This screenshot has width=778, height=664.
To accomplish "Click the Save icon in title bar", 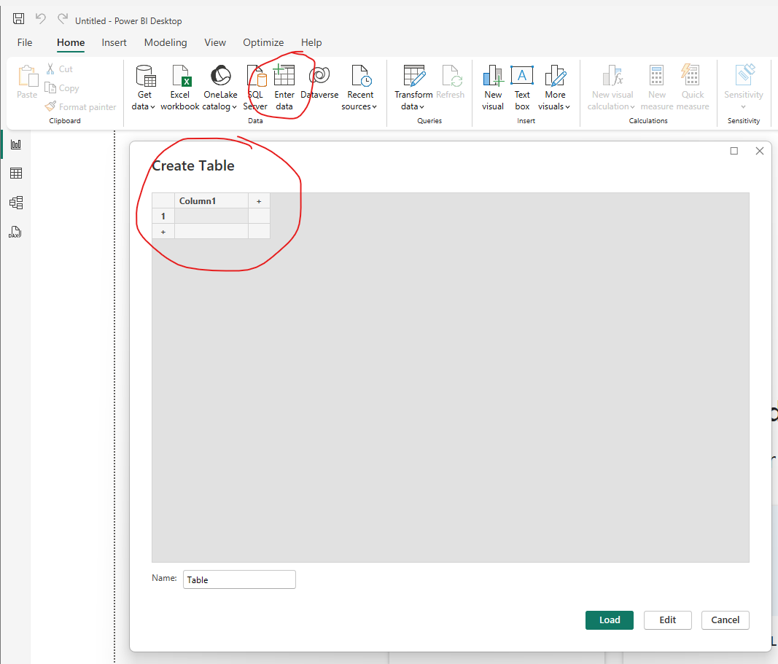I will [x=18, y=19].
